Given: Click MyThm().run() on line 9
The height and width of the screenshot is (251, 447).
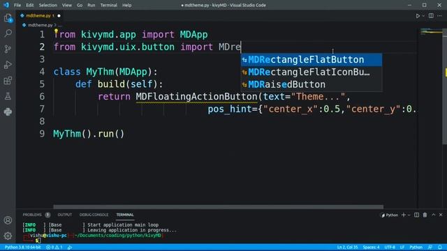Looking at the screenshot, I should point(89,134).
